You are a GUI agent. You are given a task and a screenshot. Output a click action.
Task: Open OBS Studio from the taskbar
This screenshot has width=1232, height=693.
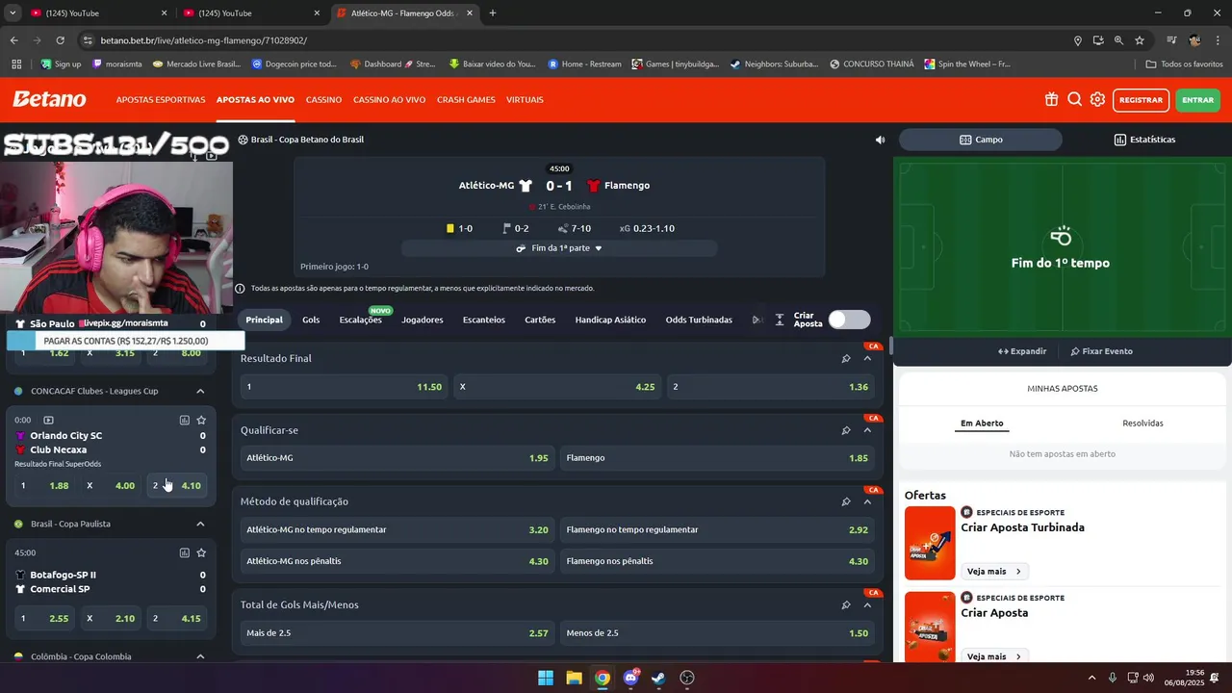pos(687,678)
